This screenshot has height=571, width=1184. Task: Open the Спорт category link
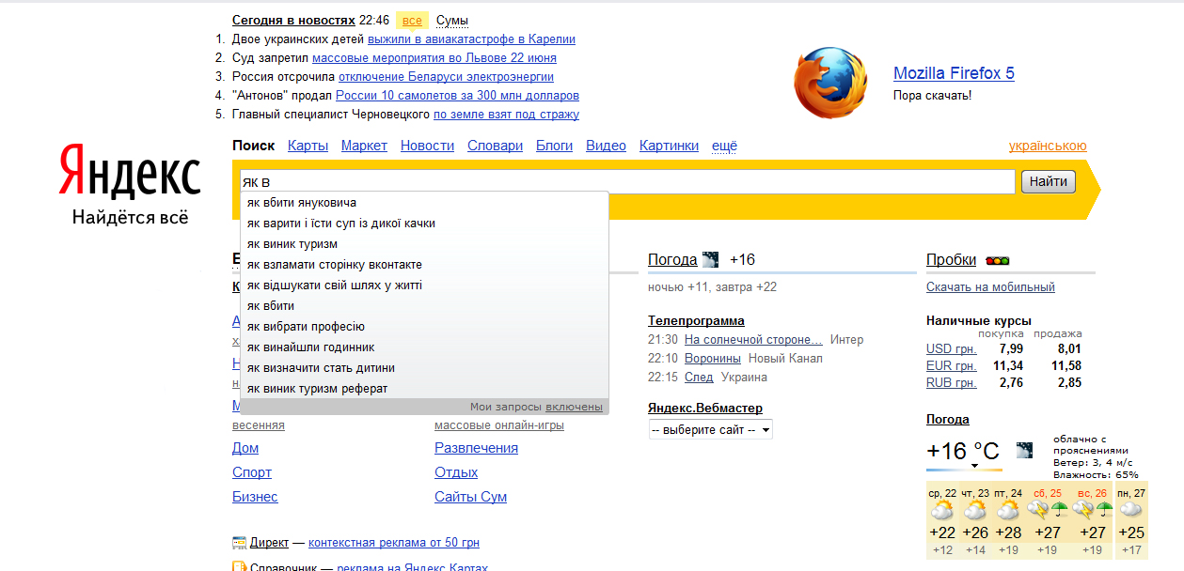tap(252, 472)
